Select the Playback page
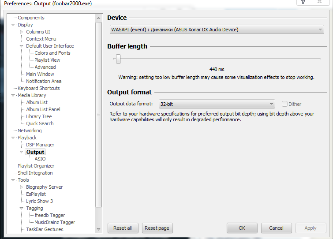This screenshot has height=239, width=333. tap(27, 138)
